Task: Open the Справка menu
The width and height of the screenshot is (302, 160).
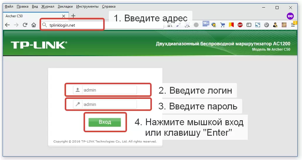Action: (x=108, y=6)
